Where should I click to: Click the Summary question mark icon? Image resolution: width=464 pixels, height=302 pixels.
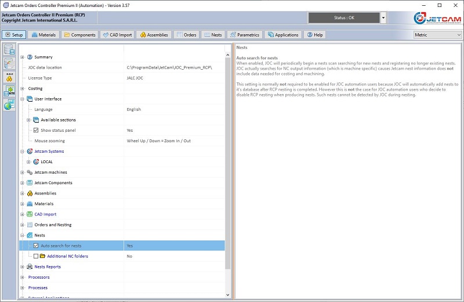pyautogui.click(x=30, y=57)
